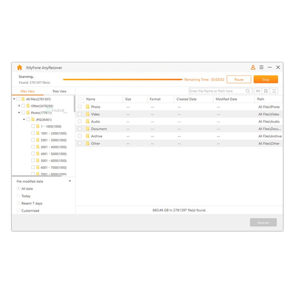Pause the scanning process
The width and height of the screenshot is (294, 294).
point(239,79)
